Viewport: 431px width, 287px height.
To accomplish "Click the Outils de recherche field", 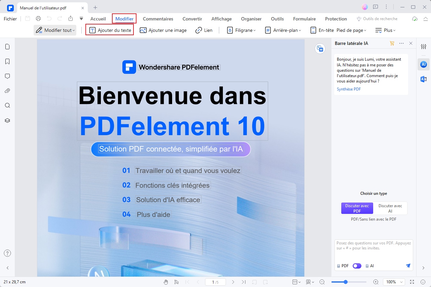I will point(377,19).
